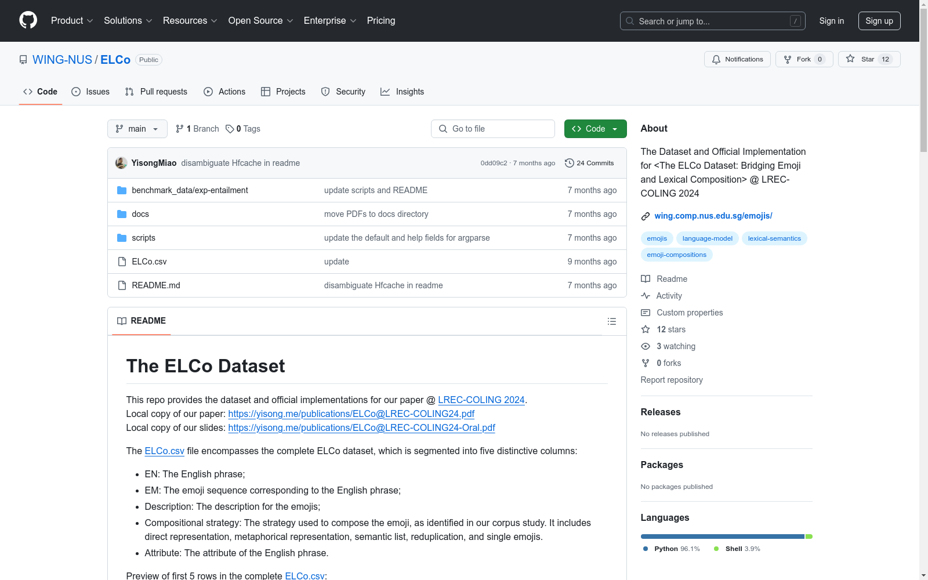928x580 pixels.
Task: Click the Python 96.1% language legend
Action: [x=671, y=549]
